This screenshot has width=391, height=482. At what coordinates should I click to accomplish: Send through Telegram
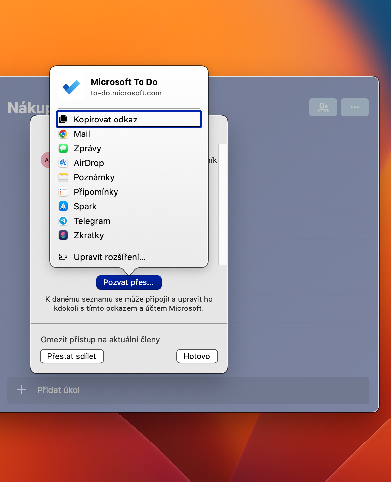129,221
